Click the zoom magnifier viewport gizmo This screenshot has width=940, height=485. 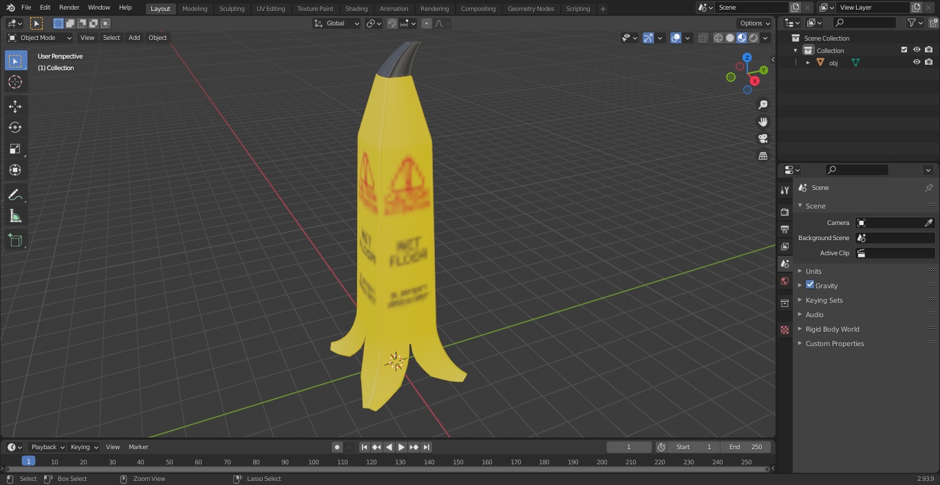[x=762, y=105]
